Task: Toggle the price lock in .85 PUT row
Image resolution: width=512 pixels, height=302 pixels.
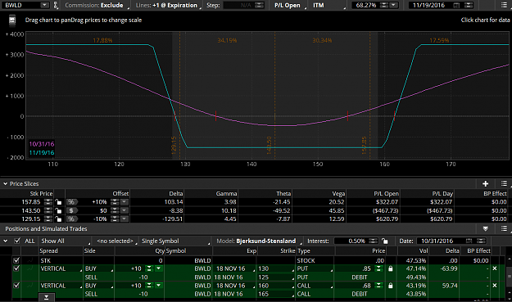Action: (390, 268)
